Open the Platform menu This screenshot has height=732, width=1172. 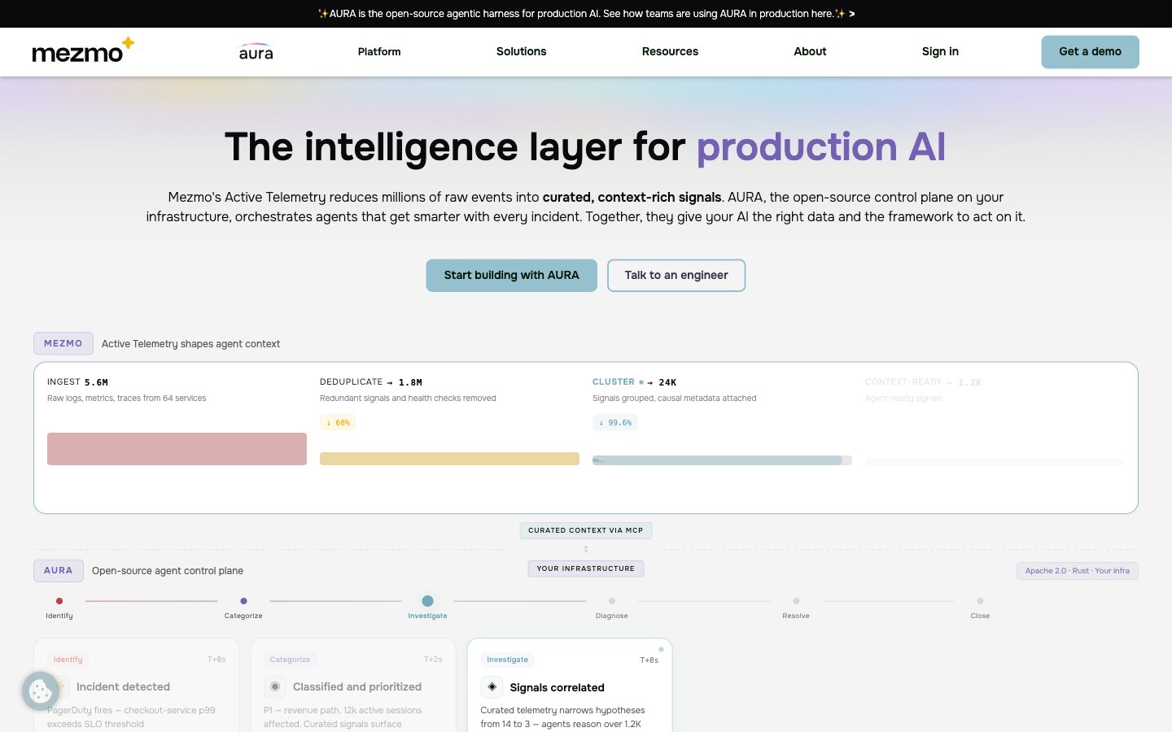coord(379,51)
